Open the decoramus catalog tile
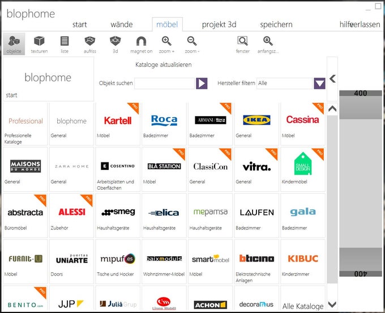The width and height of the screenshot is (385, 313). click(256, 299)
